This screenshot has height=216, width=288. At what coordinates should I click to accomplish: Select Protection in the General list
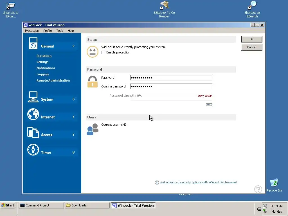[x=44, y=56]
